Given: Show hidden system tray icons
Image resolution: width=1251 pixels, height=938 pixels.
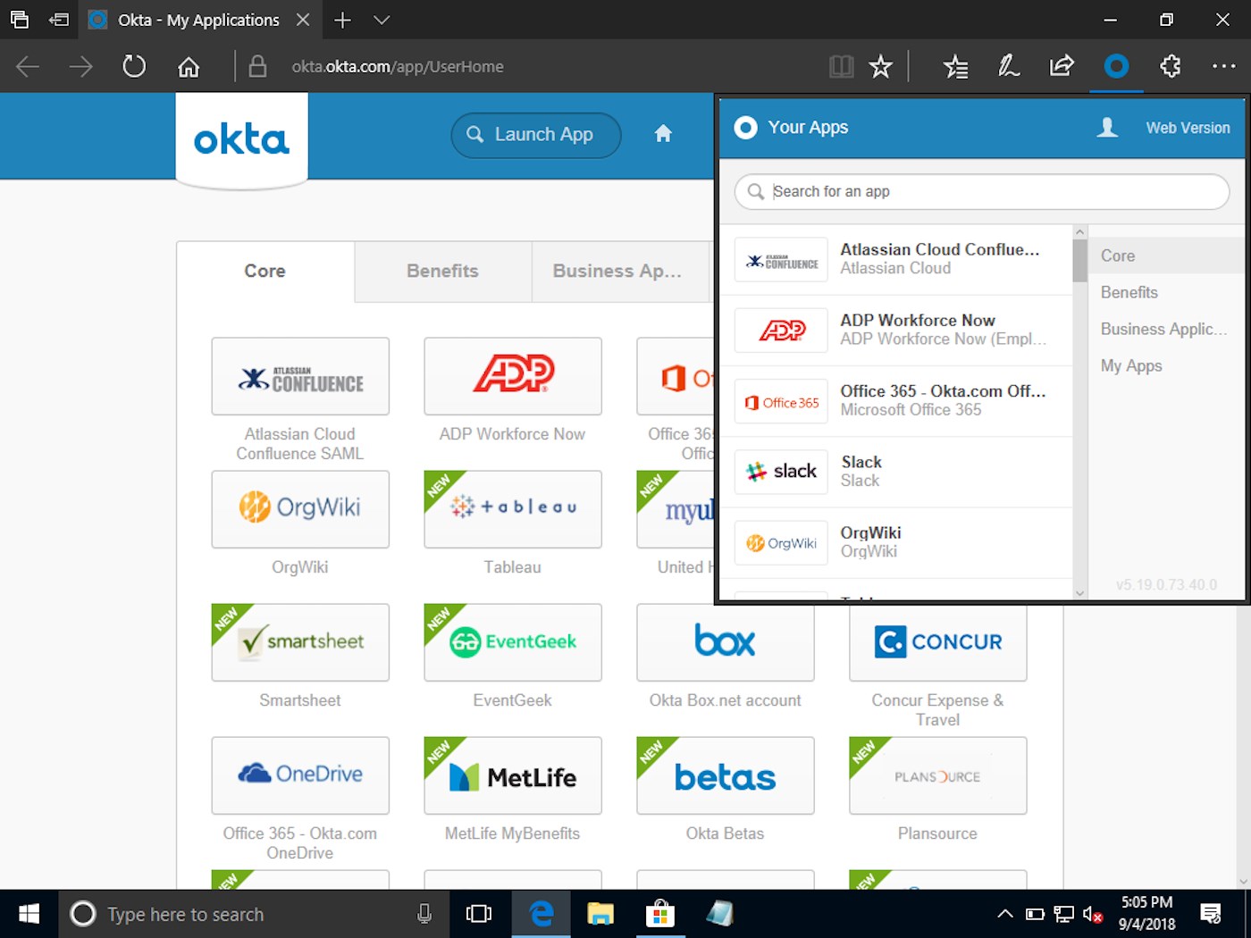Looking at the screenshot, I should [x=1005, y=914].
